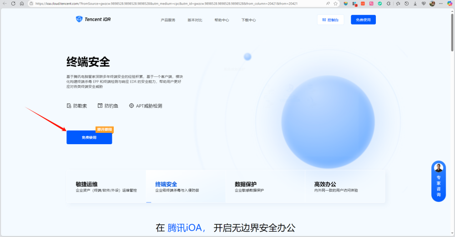455x237 pixels.
Task: Open the user profile avatar
Action: (432, 4)
